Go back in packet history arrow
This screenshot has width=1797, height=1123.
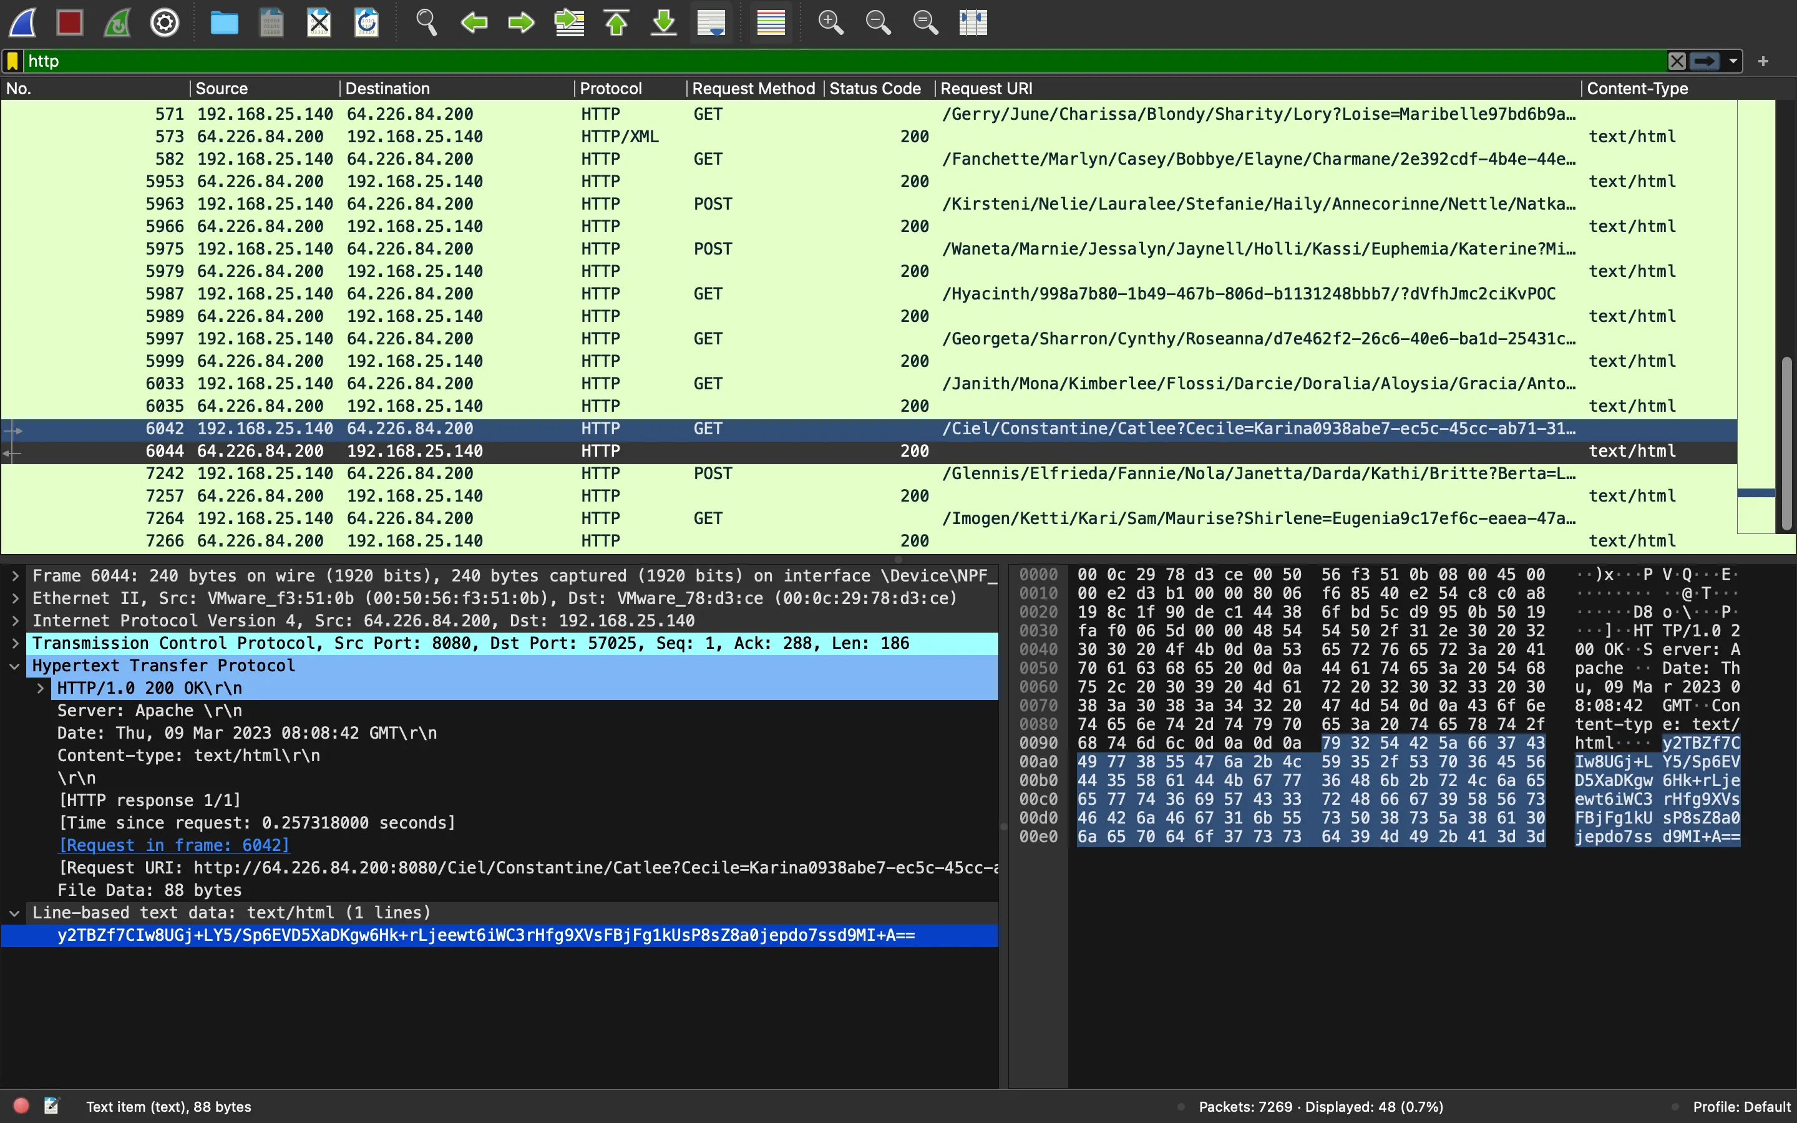pos(474,22)
